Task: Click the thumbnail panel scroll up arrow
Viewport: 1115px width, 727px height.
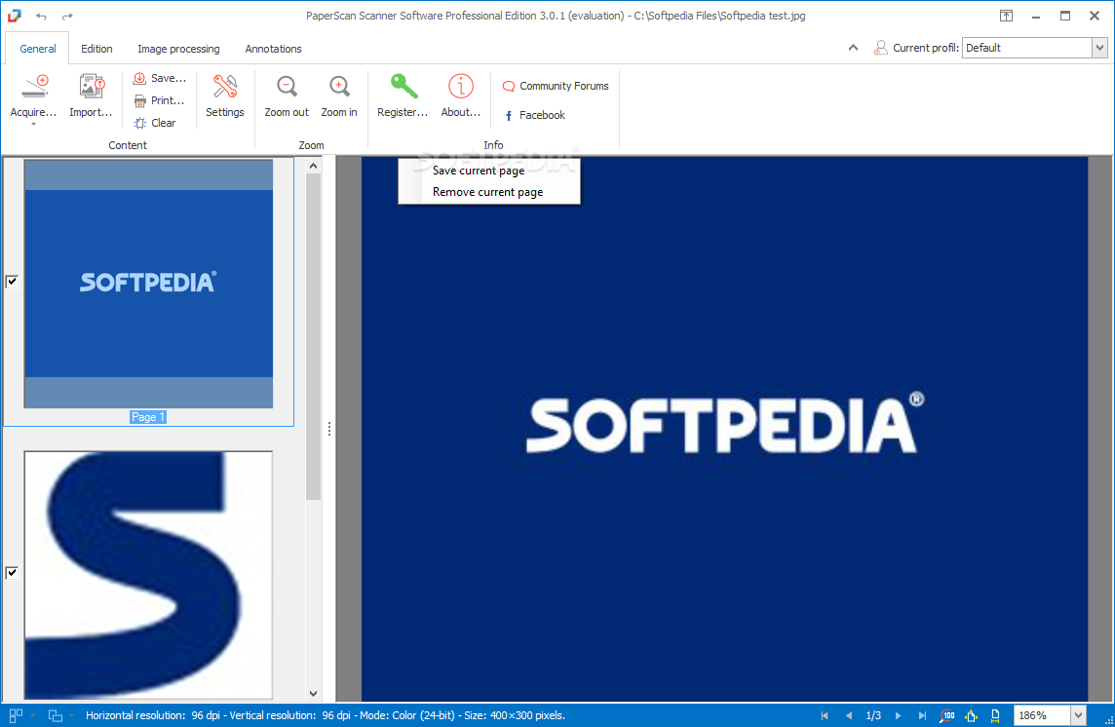Action: pyautogui.click(x=314, y=166)
